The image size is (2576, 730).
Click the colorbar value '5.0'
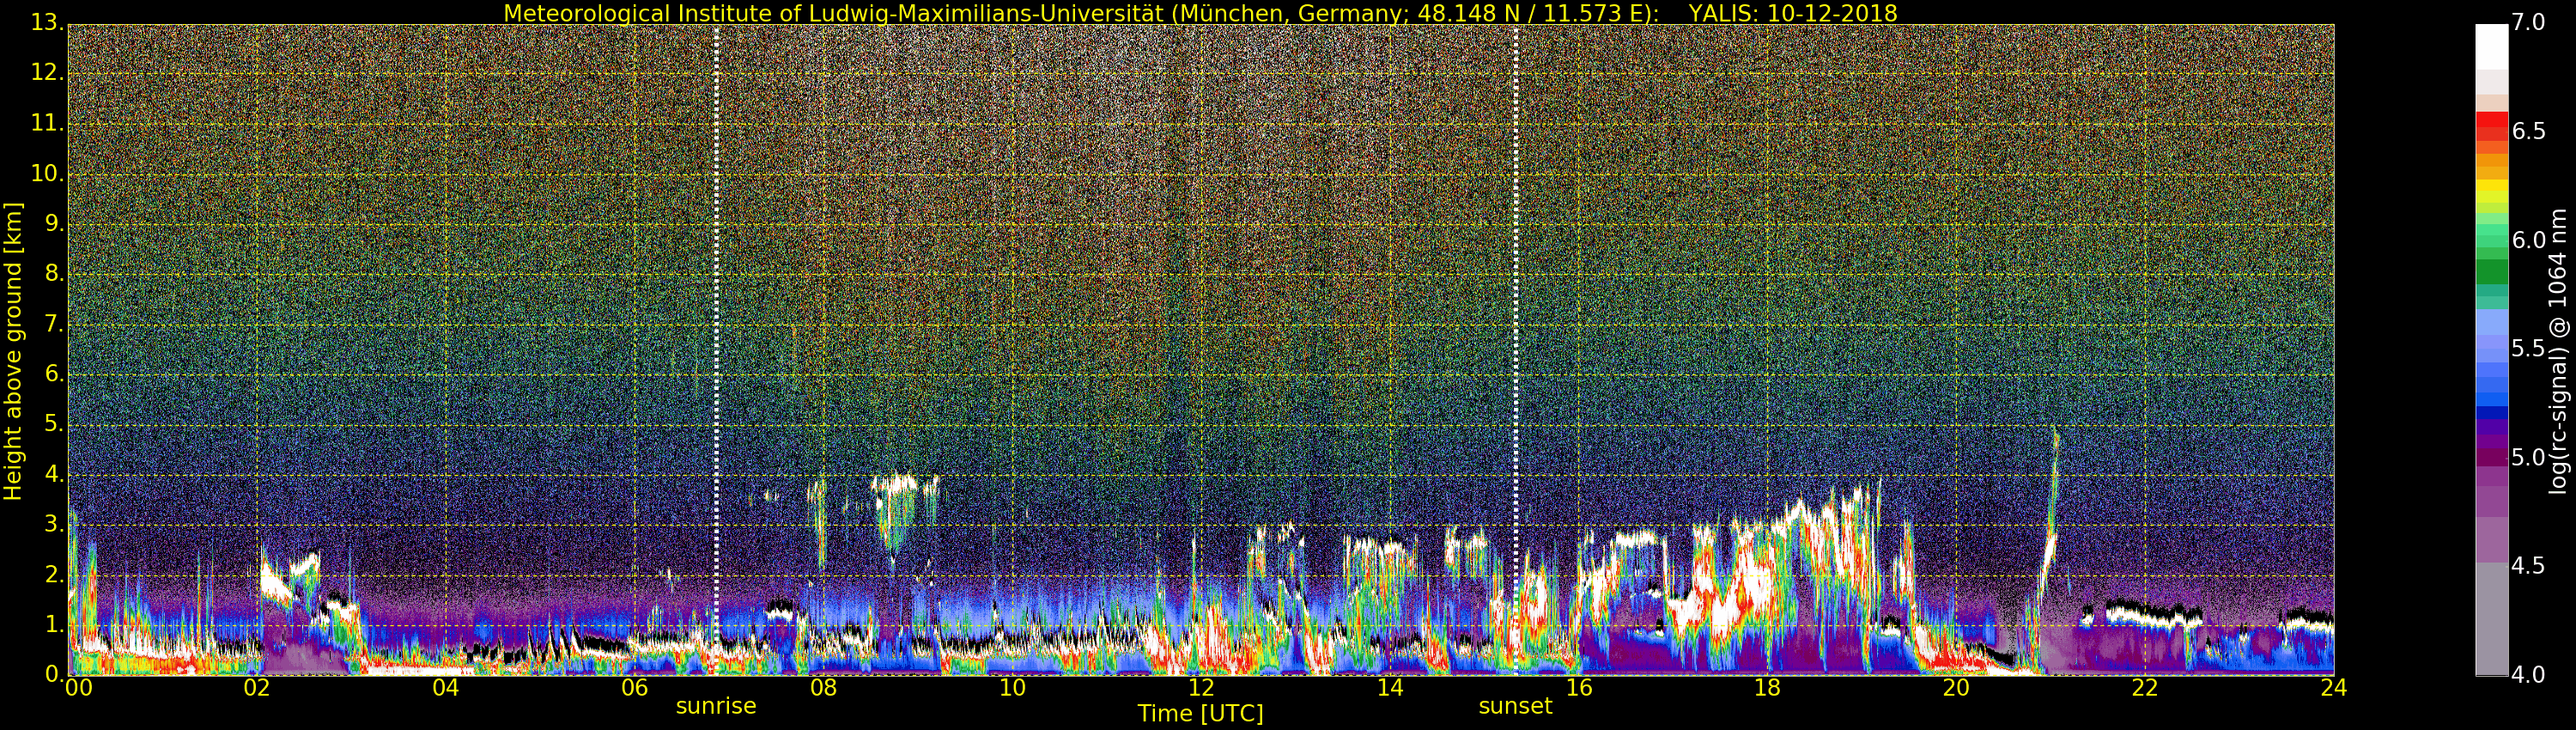pyautogui.click(x=2528, y=457)
